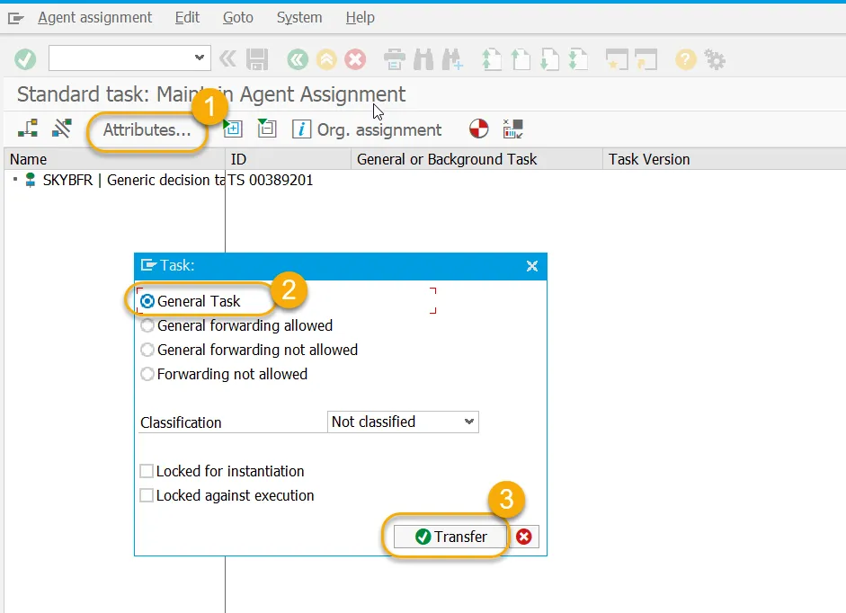
Task: Open the Agent assignment menu
Action: coord(95,18)
